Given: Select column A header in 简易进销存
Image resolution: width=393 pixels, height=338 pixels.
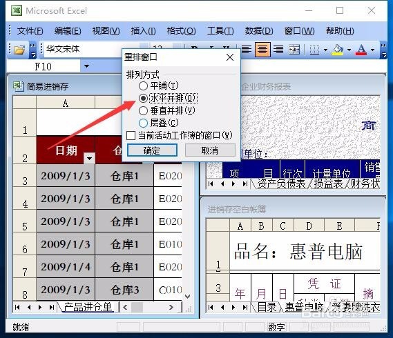Looking at the screenshot, I should pos(66,103).
